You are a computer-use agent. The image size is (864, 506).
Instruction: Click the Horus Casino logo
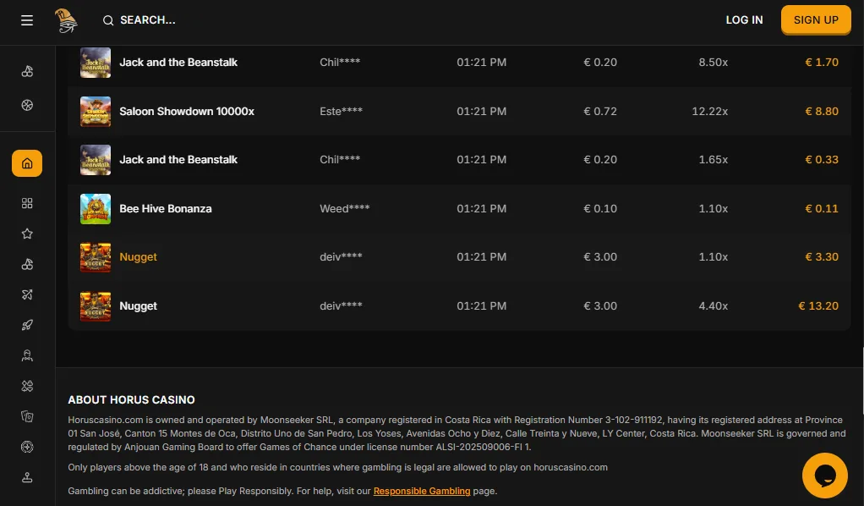click(x=66, y=20)
